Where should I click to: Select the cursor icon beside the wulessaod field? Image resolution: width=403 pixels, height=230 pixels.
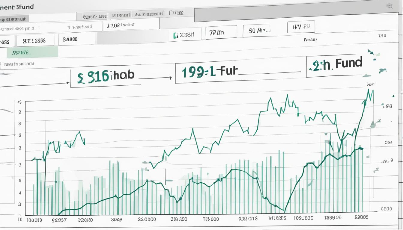pos(68,26)
